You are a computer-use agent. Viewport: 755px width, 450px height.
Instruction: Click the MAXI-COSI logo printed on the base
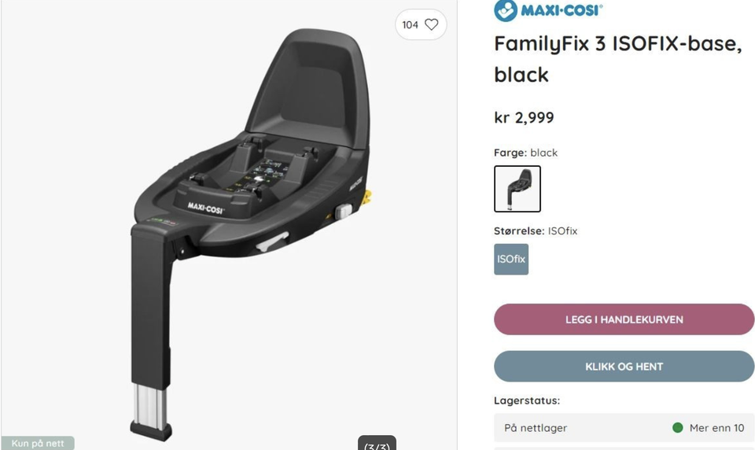point(205,208)
